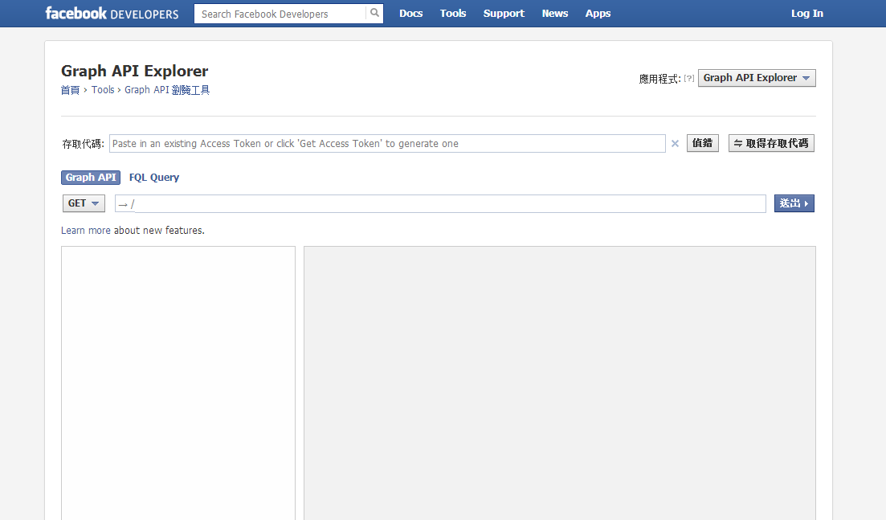This screenshot has height=520, width=886.
Task: Click the Log In link
Action: (x=807, y=14)
